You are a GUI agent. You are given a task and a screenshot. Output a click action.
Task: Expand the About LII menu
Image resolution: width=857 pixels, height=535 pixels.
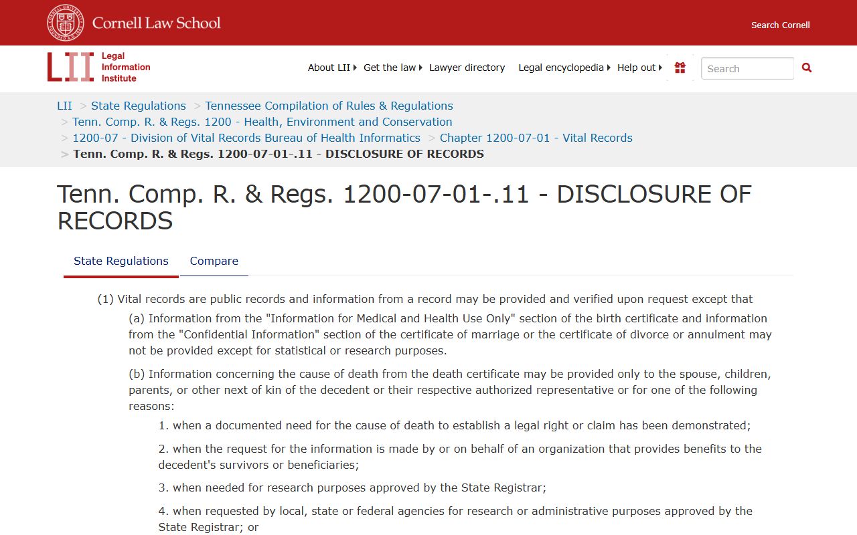(332, 68)
